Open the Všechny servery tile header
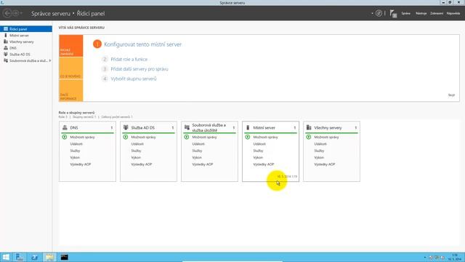This screenshot has width=465, height=262. click(x=332, y=128)
